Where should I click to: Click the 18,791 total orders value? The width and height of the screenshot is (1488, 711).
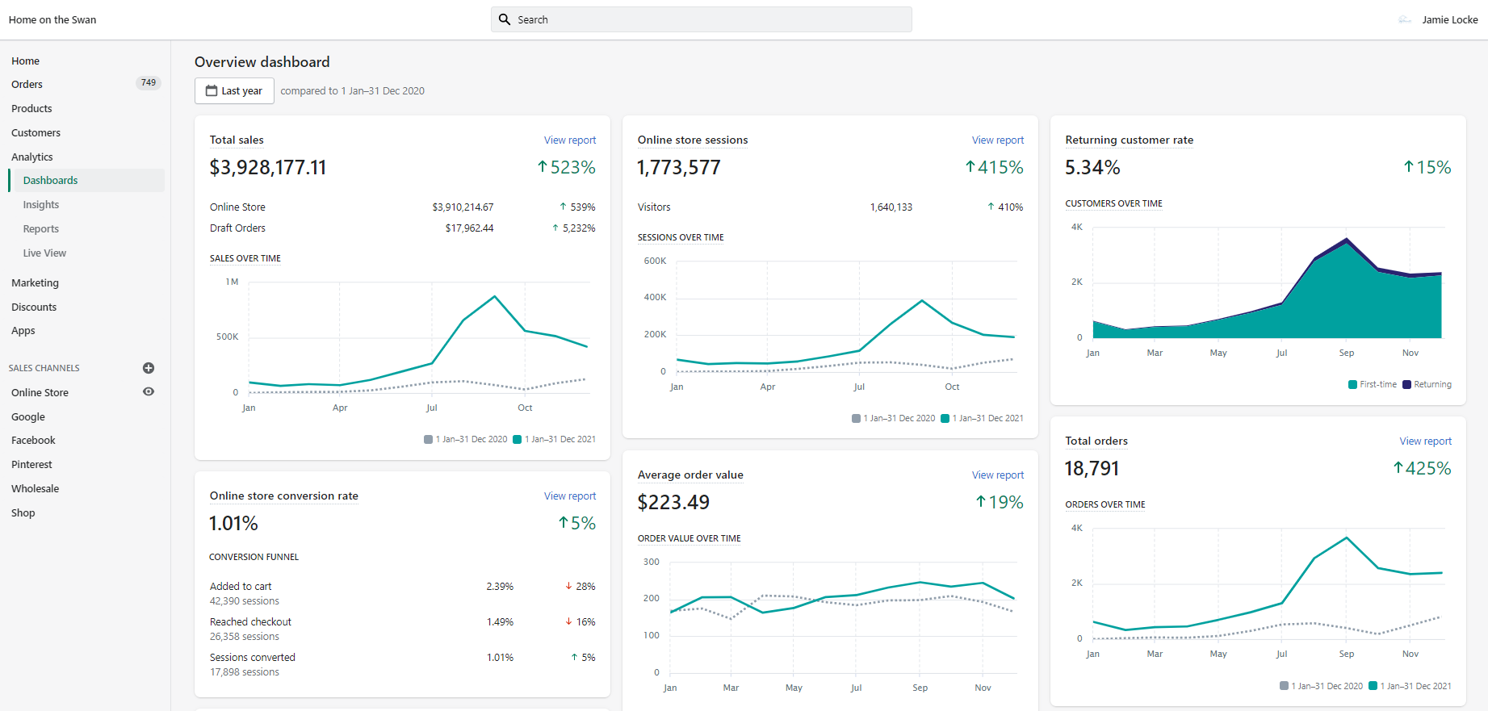(x=1092, y=468)
